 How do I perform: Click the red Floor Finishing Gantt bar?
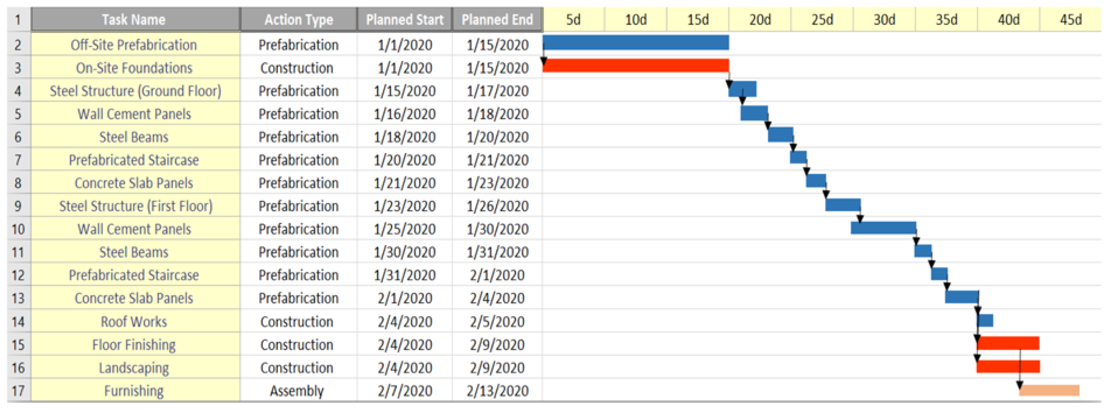click(x=1008, y=343)
